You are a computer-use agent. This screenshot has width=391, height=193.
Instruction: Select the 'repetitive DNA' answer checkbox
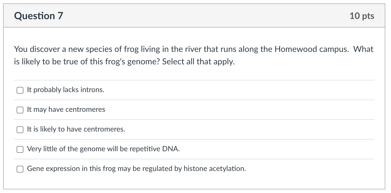click(x=20, y=149)
